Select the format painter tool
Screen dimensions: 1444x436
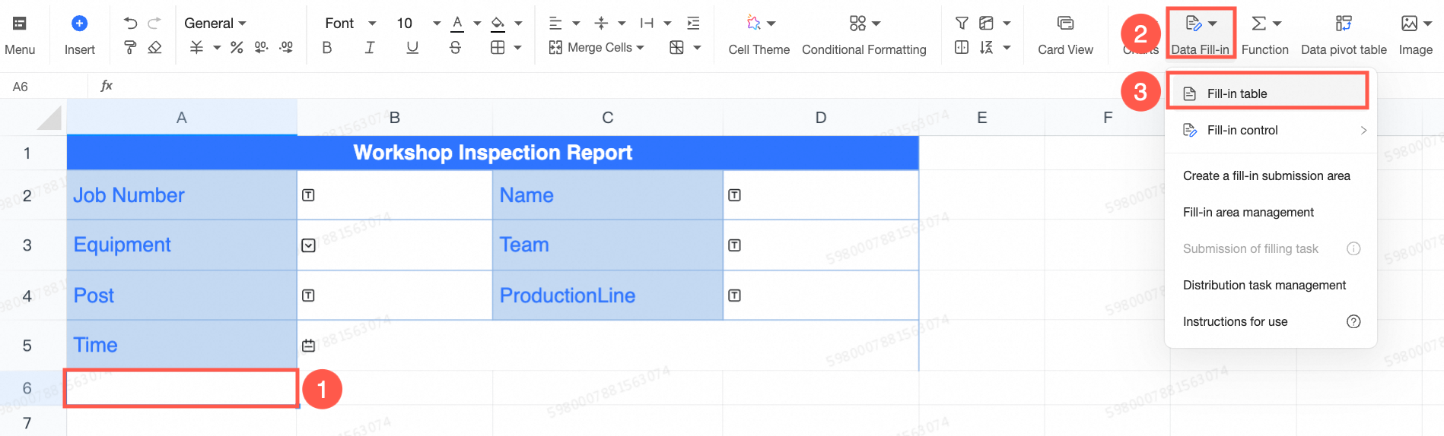click(x=130, y=48)
